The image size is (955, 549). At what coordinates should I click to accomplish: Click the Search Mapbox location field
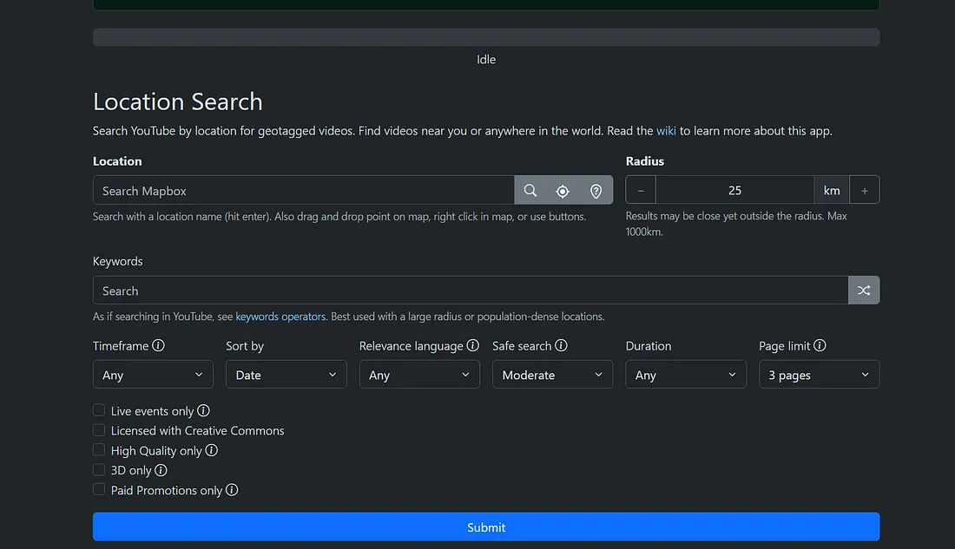304,191
